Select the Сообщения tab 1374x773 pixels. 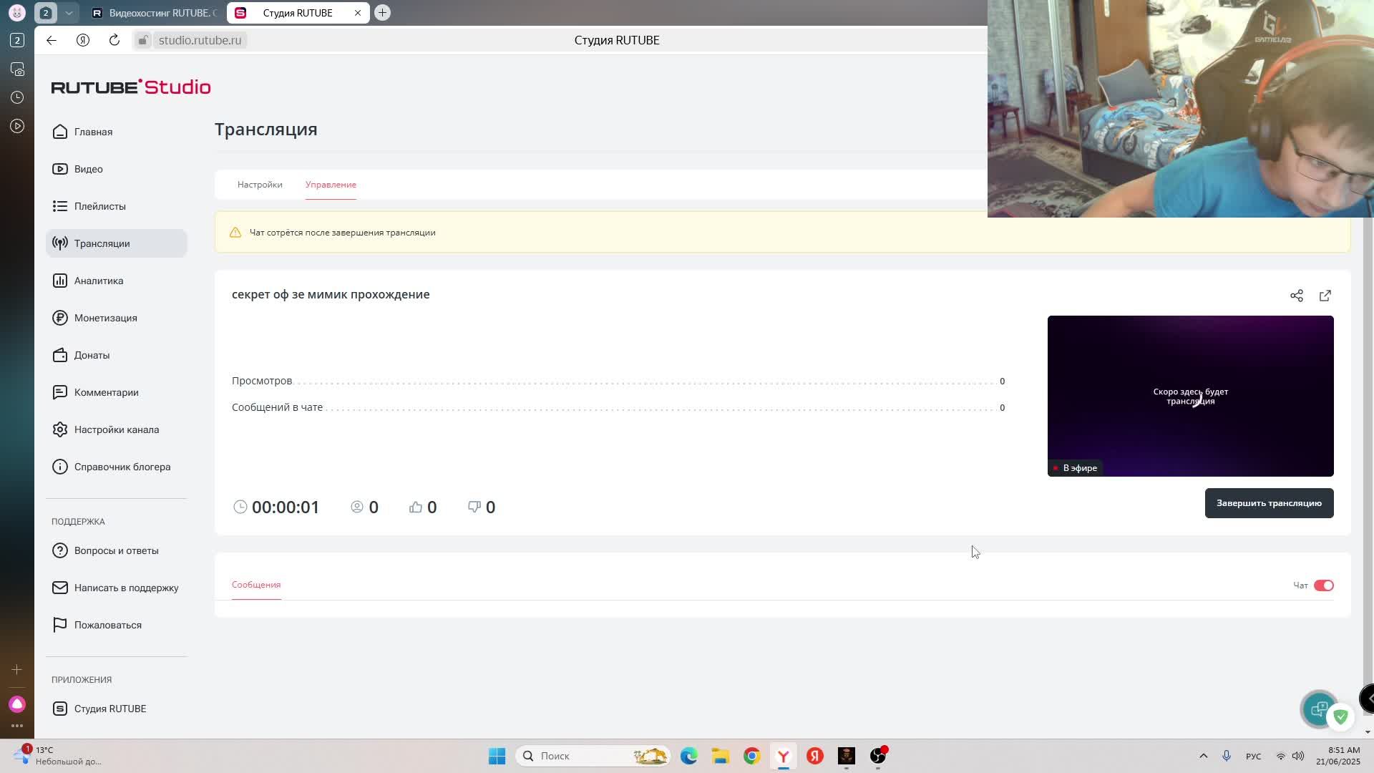pos(256,585)
